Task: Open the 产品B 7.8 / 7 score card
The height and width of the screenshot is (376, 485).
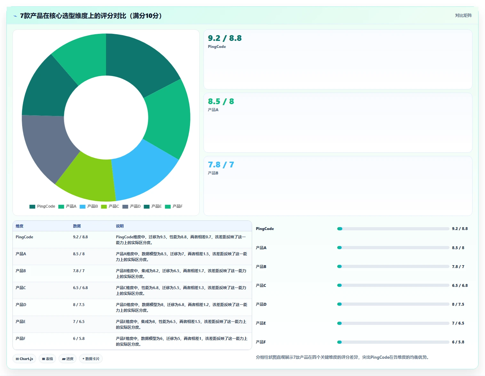Action: click(x=338, y=186)
